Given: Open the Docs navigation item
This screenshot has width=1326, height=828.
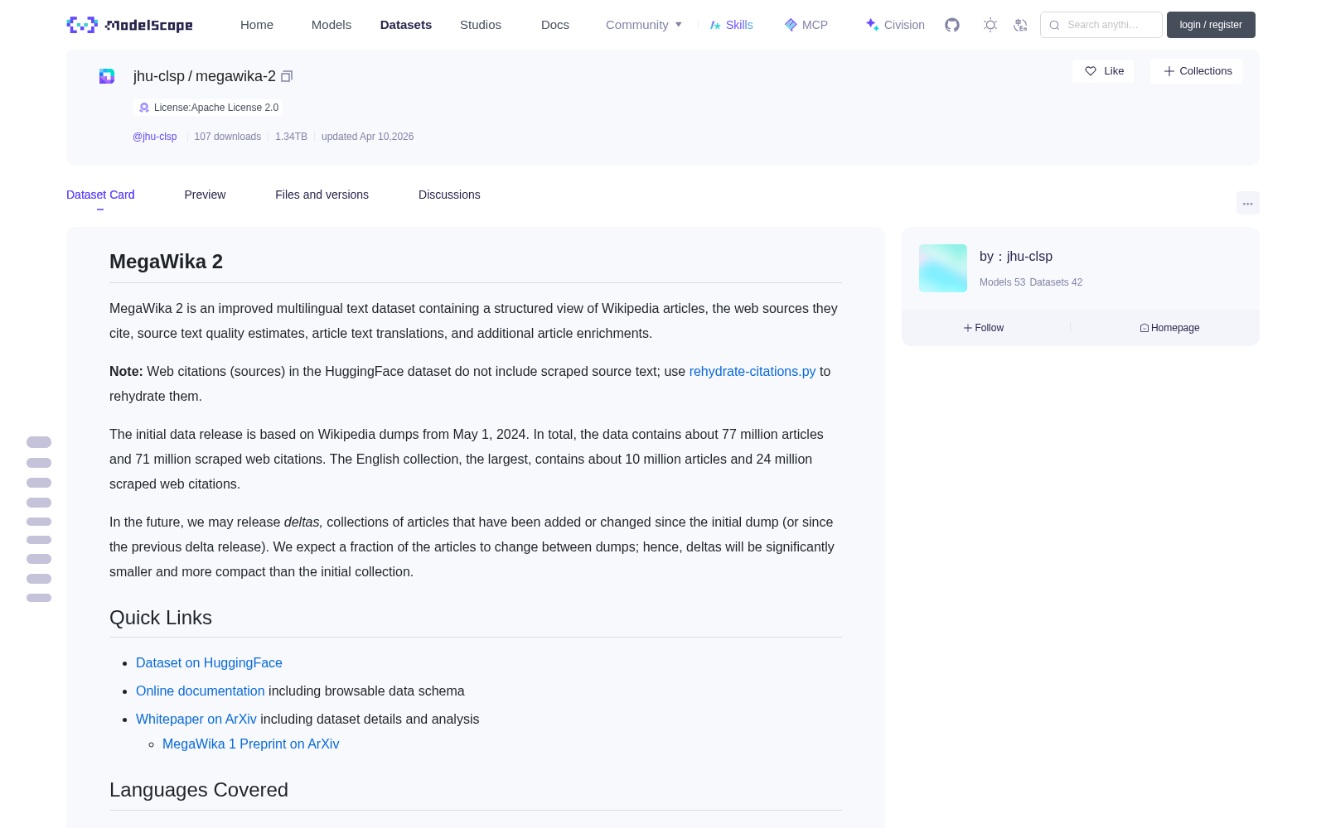Looking at the screenshot, I should point(555,25).
